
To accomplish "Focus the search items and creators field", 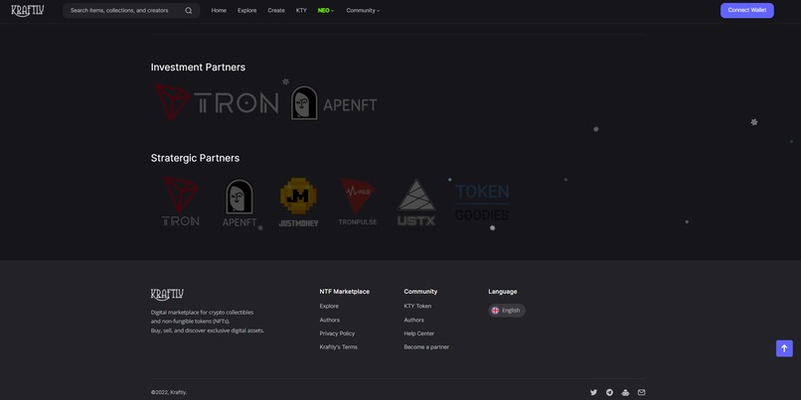I will coord(131,11).
